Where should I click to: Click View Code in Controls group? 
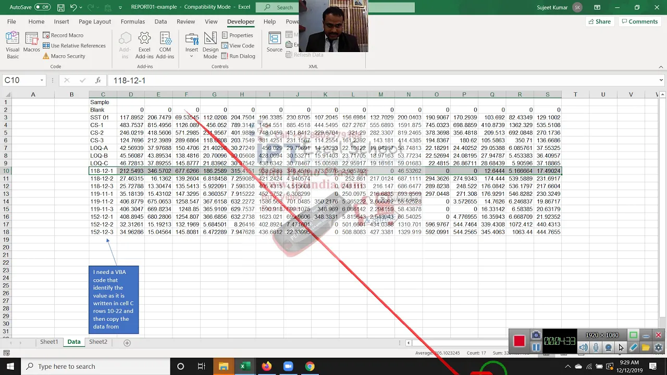(x=238, y=46)
